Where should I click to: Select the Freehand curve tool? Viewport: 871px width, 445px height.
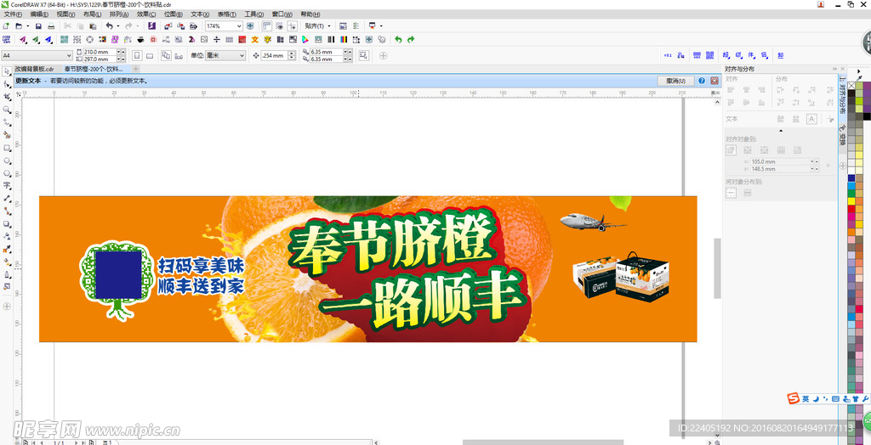pos(7,122)
